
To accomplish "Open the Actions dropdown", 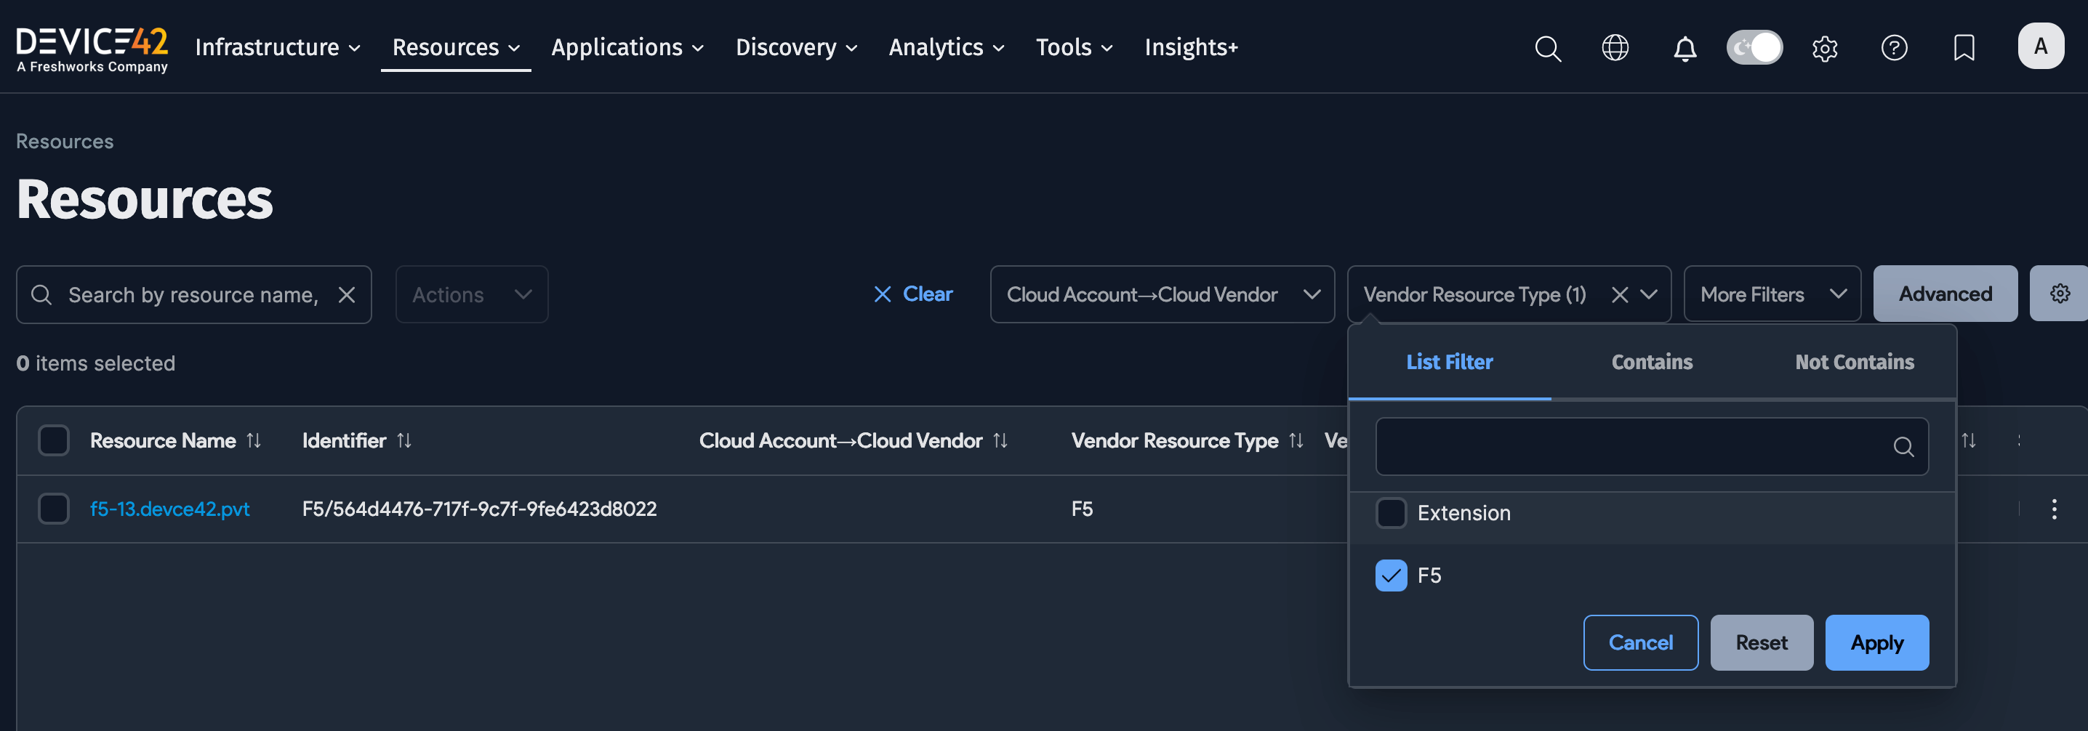I will [471, 294].
